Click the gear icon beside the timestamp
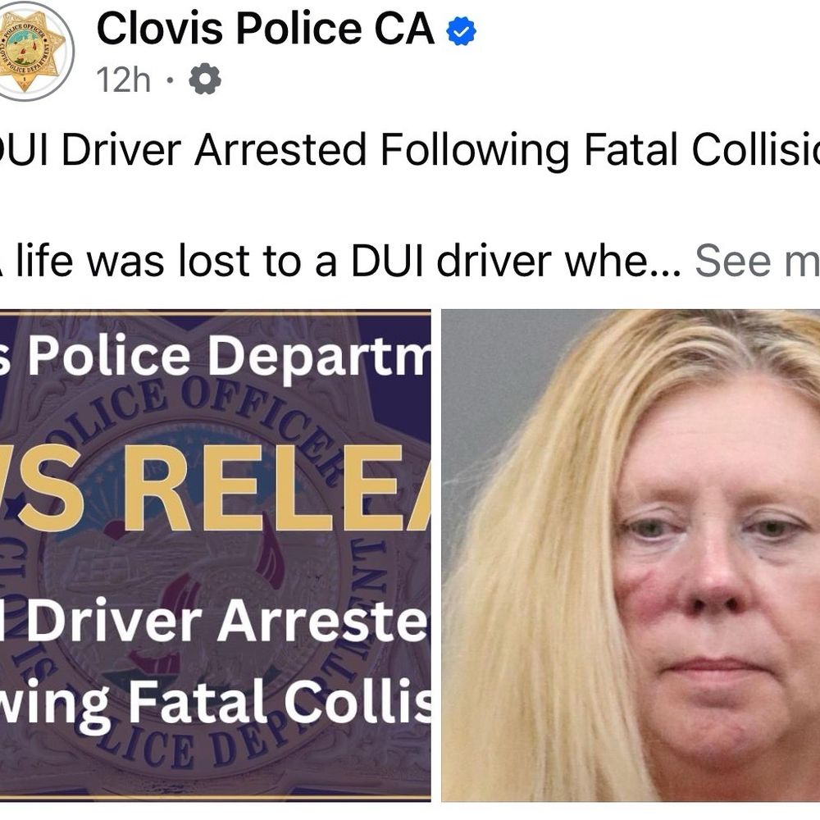Image resolution: width=820 pixels, height=820 pixels. (x=205, y=80)
